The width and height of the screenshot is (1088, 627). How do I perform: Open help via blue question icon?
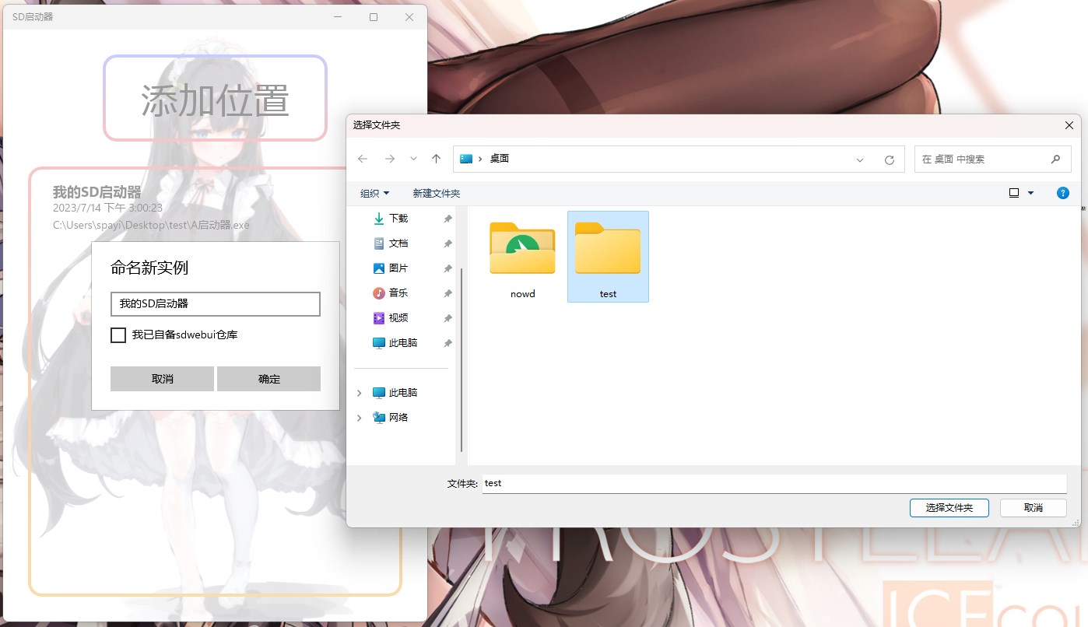(1063, 193)
